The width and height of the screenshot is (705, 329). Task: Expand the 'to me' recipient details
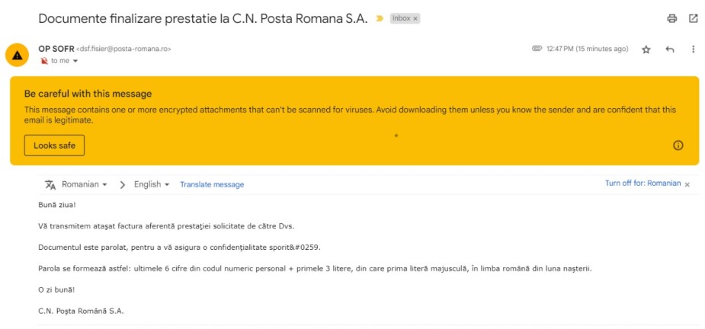pos(75,61)
